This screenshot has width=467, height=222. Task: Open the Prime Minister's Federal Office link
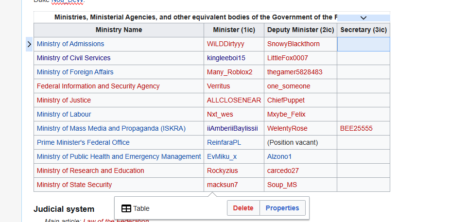[x=83, y=142]
